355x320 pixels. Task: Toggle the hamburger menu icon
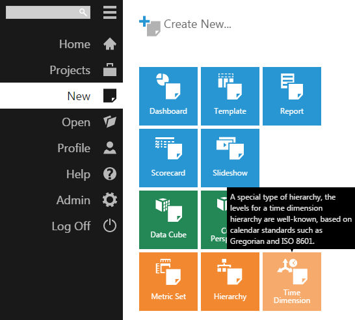(110, 12)
